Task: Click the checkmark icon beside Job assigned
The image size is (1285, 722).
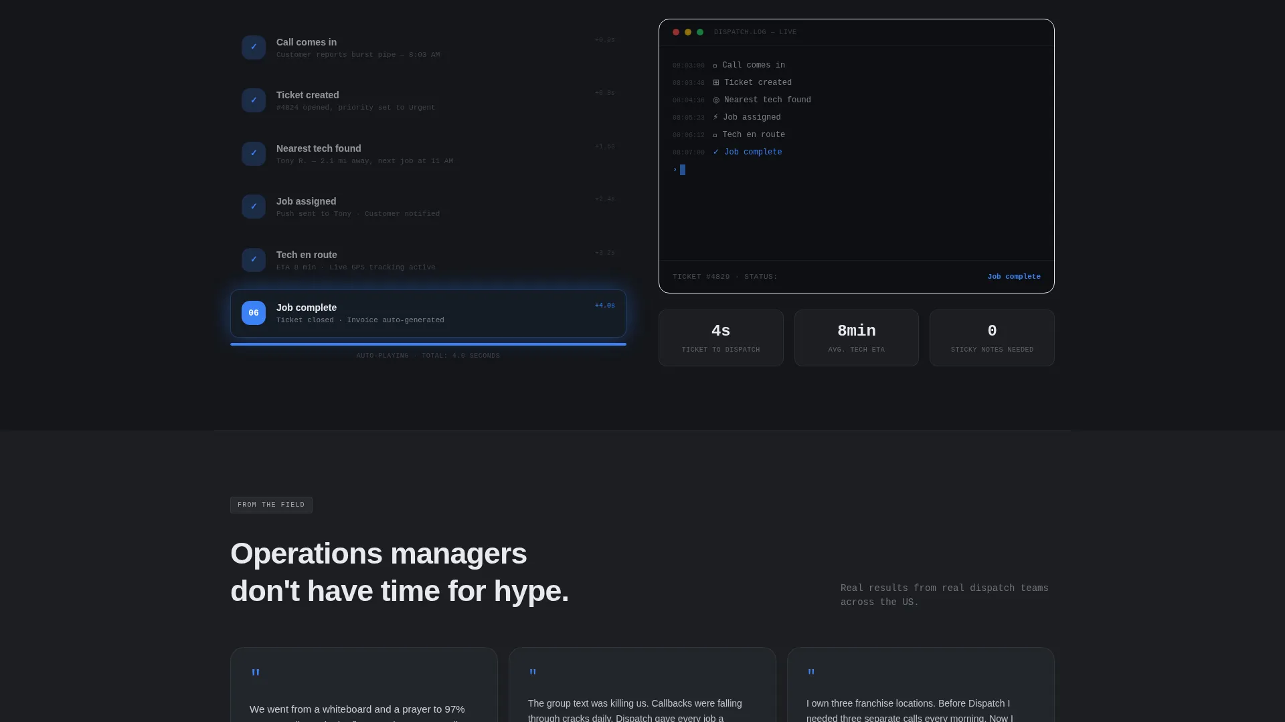Action: coord(254,207)
